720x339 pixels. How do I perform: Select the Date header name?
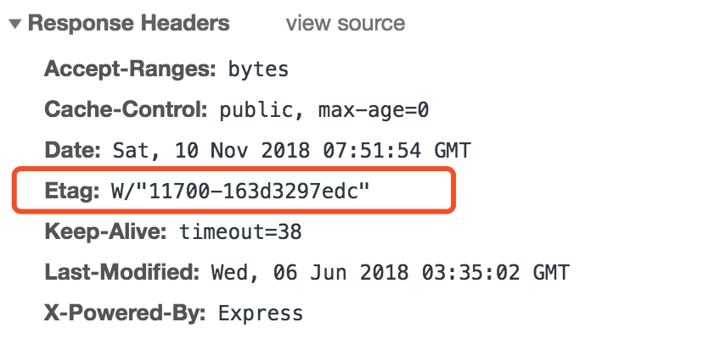pos(75,152)
